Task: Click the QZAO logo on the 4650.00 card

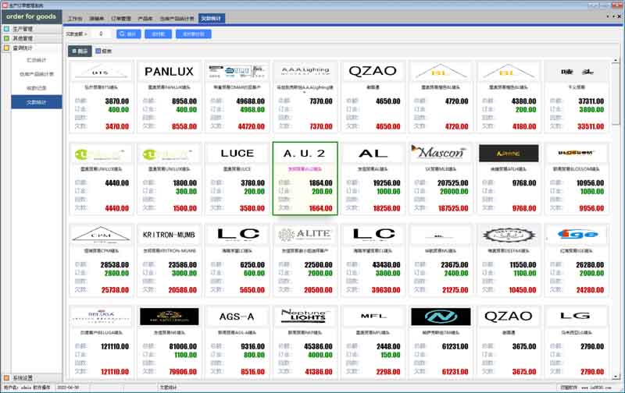Action: click(373, 71)
